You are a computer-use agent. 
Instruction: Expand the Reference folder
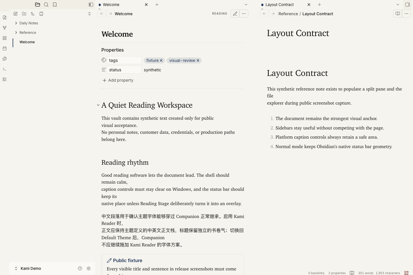16,33
